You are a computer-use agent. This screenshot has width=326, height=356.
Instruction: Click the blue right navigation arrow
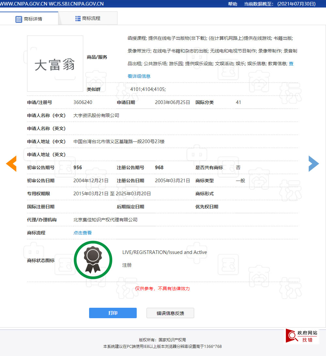(314, 164)
